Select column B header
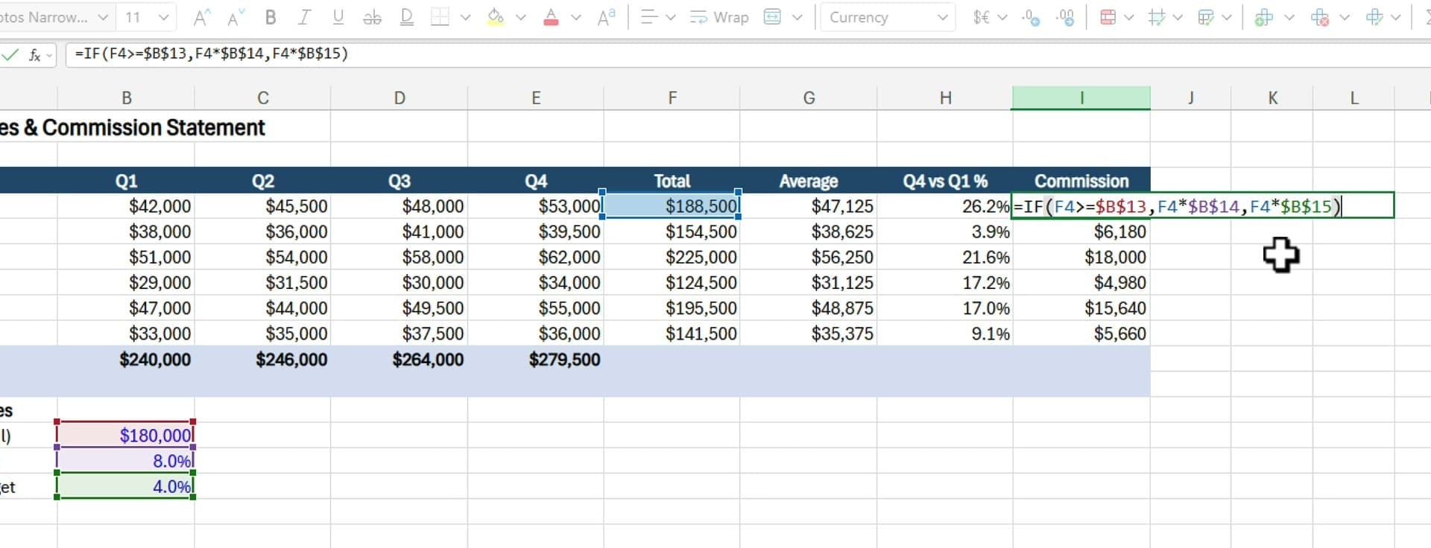This screenshot has height=548, width=1431. [x=127, y=98]
